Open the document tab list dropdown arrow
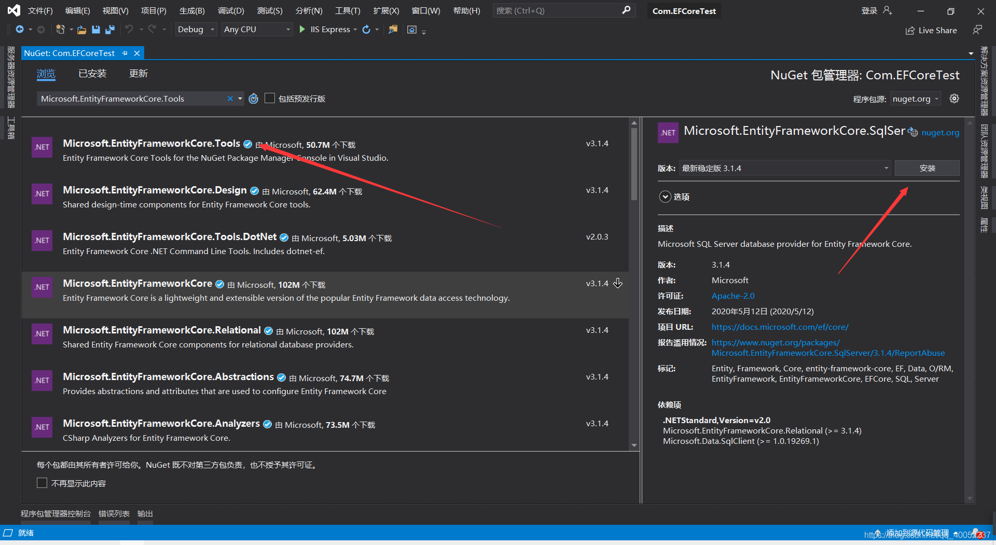 click(x=971, y=53)
